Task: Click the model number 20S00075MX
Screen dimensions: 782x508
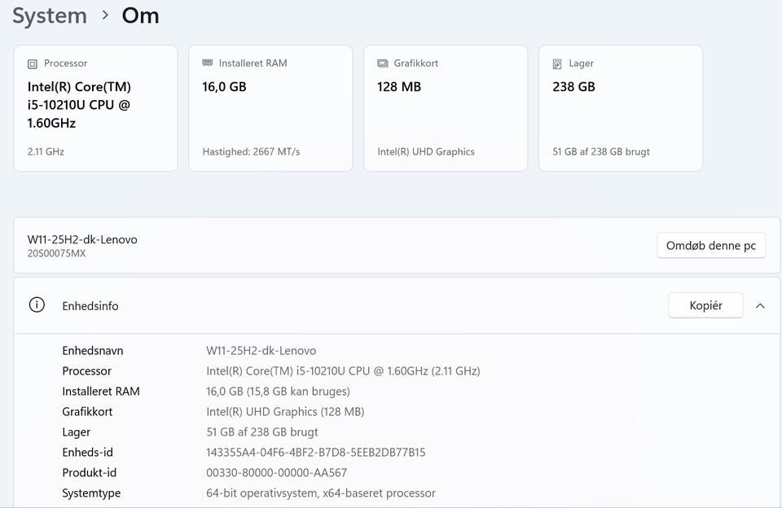Action: [56, 254]
